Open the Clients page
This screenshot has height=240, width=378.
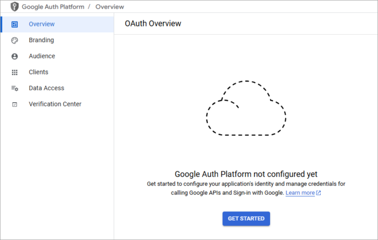[57, 72]
